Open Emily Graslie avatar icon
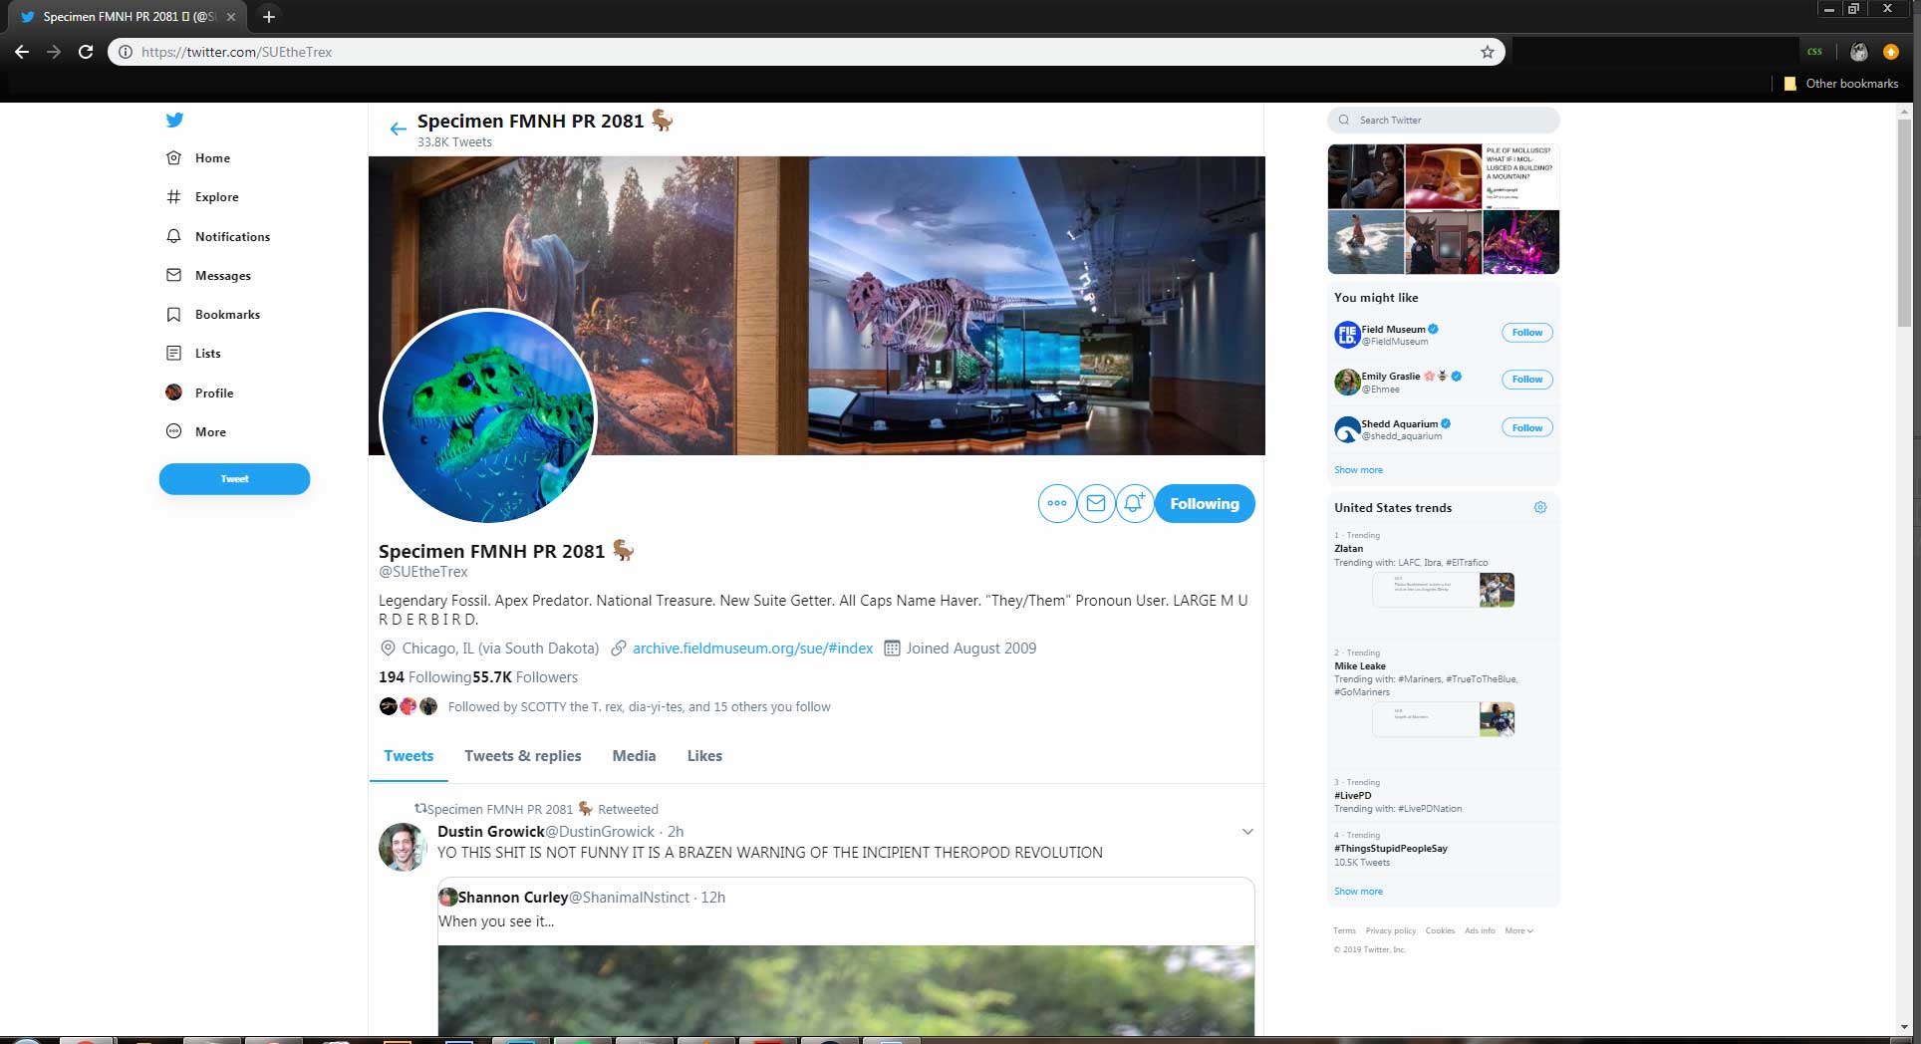 [1347, 382]
